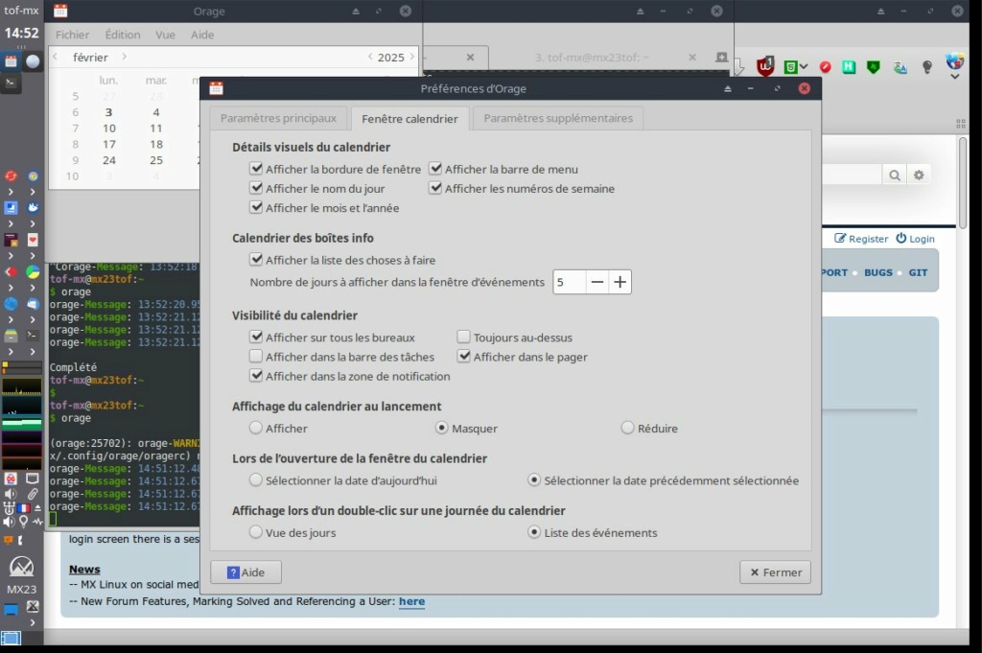This screenshot has height=653, width=982.
Task: Click the French flag keyboard layout icon
Action: coord(24,508)
